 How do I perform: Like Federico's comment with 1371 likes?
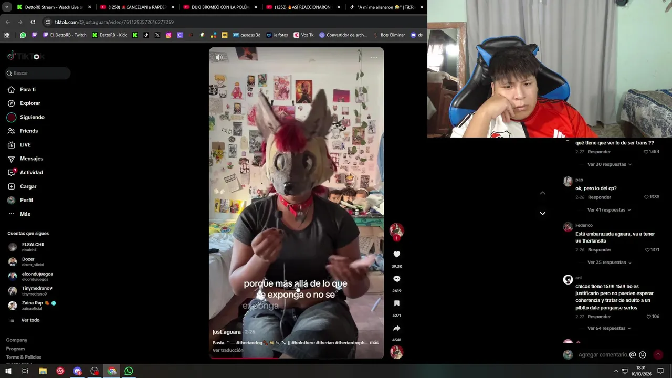(647, 250)
